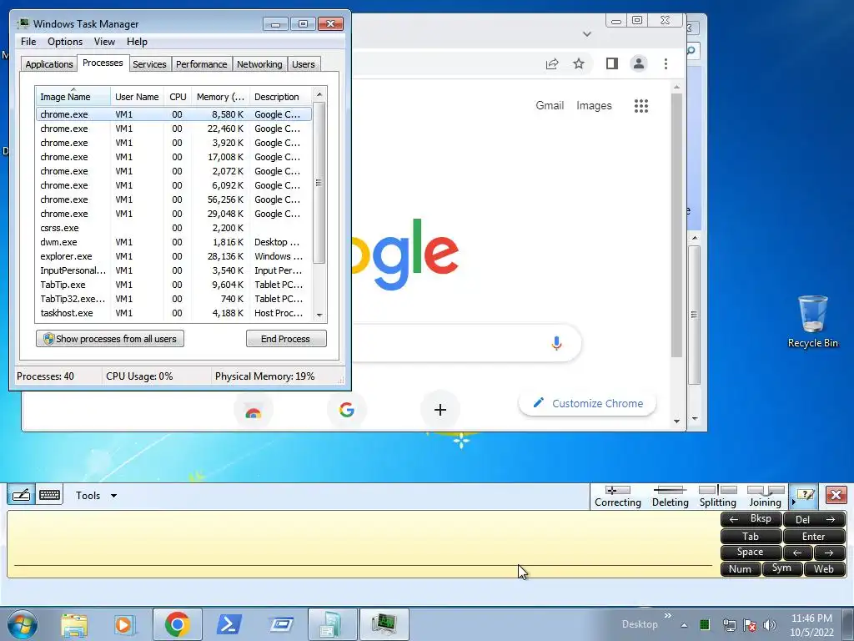
Task: Open the VirtualBox-style taskbar icon next to PowerShell
Action: 281,624
